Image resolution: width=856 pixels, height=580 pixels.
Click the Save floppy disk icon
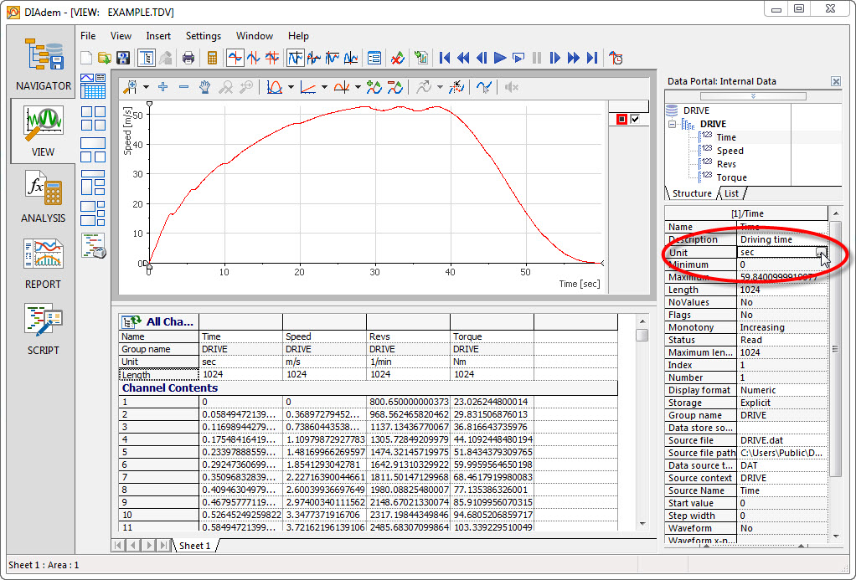(x=123, y=58)
